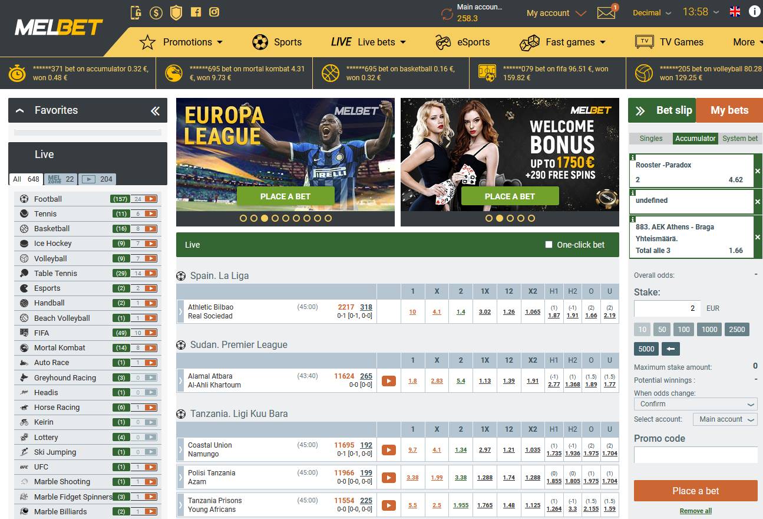Select third carousel dot on Europa League banner
The height and width of the screenshot is (519, 763).
pos(265,218)
